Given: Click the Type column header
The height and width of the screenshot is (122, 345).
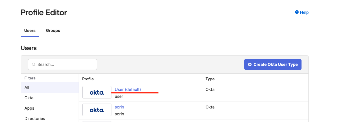Looking at the screenshot, I should pyautogui.click(x=210, y=79).
